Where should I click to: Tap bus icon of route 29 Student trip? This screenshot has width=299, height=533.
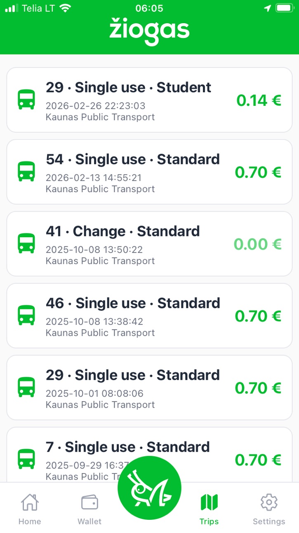[x=26, y=100]
